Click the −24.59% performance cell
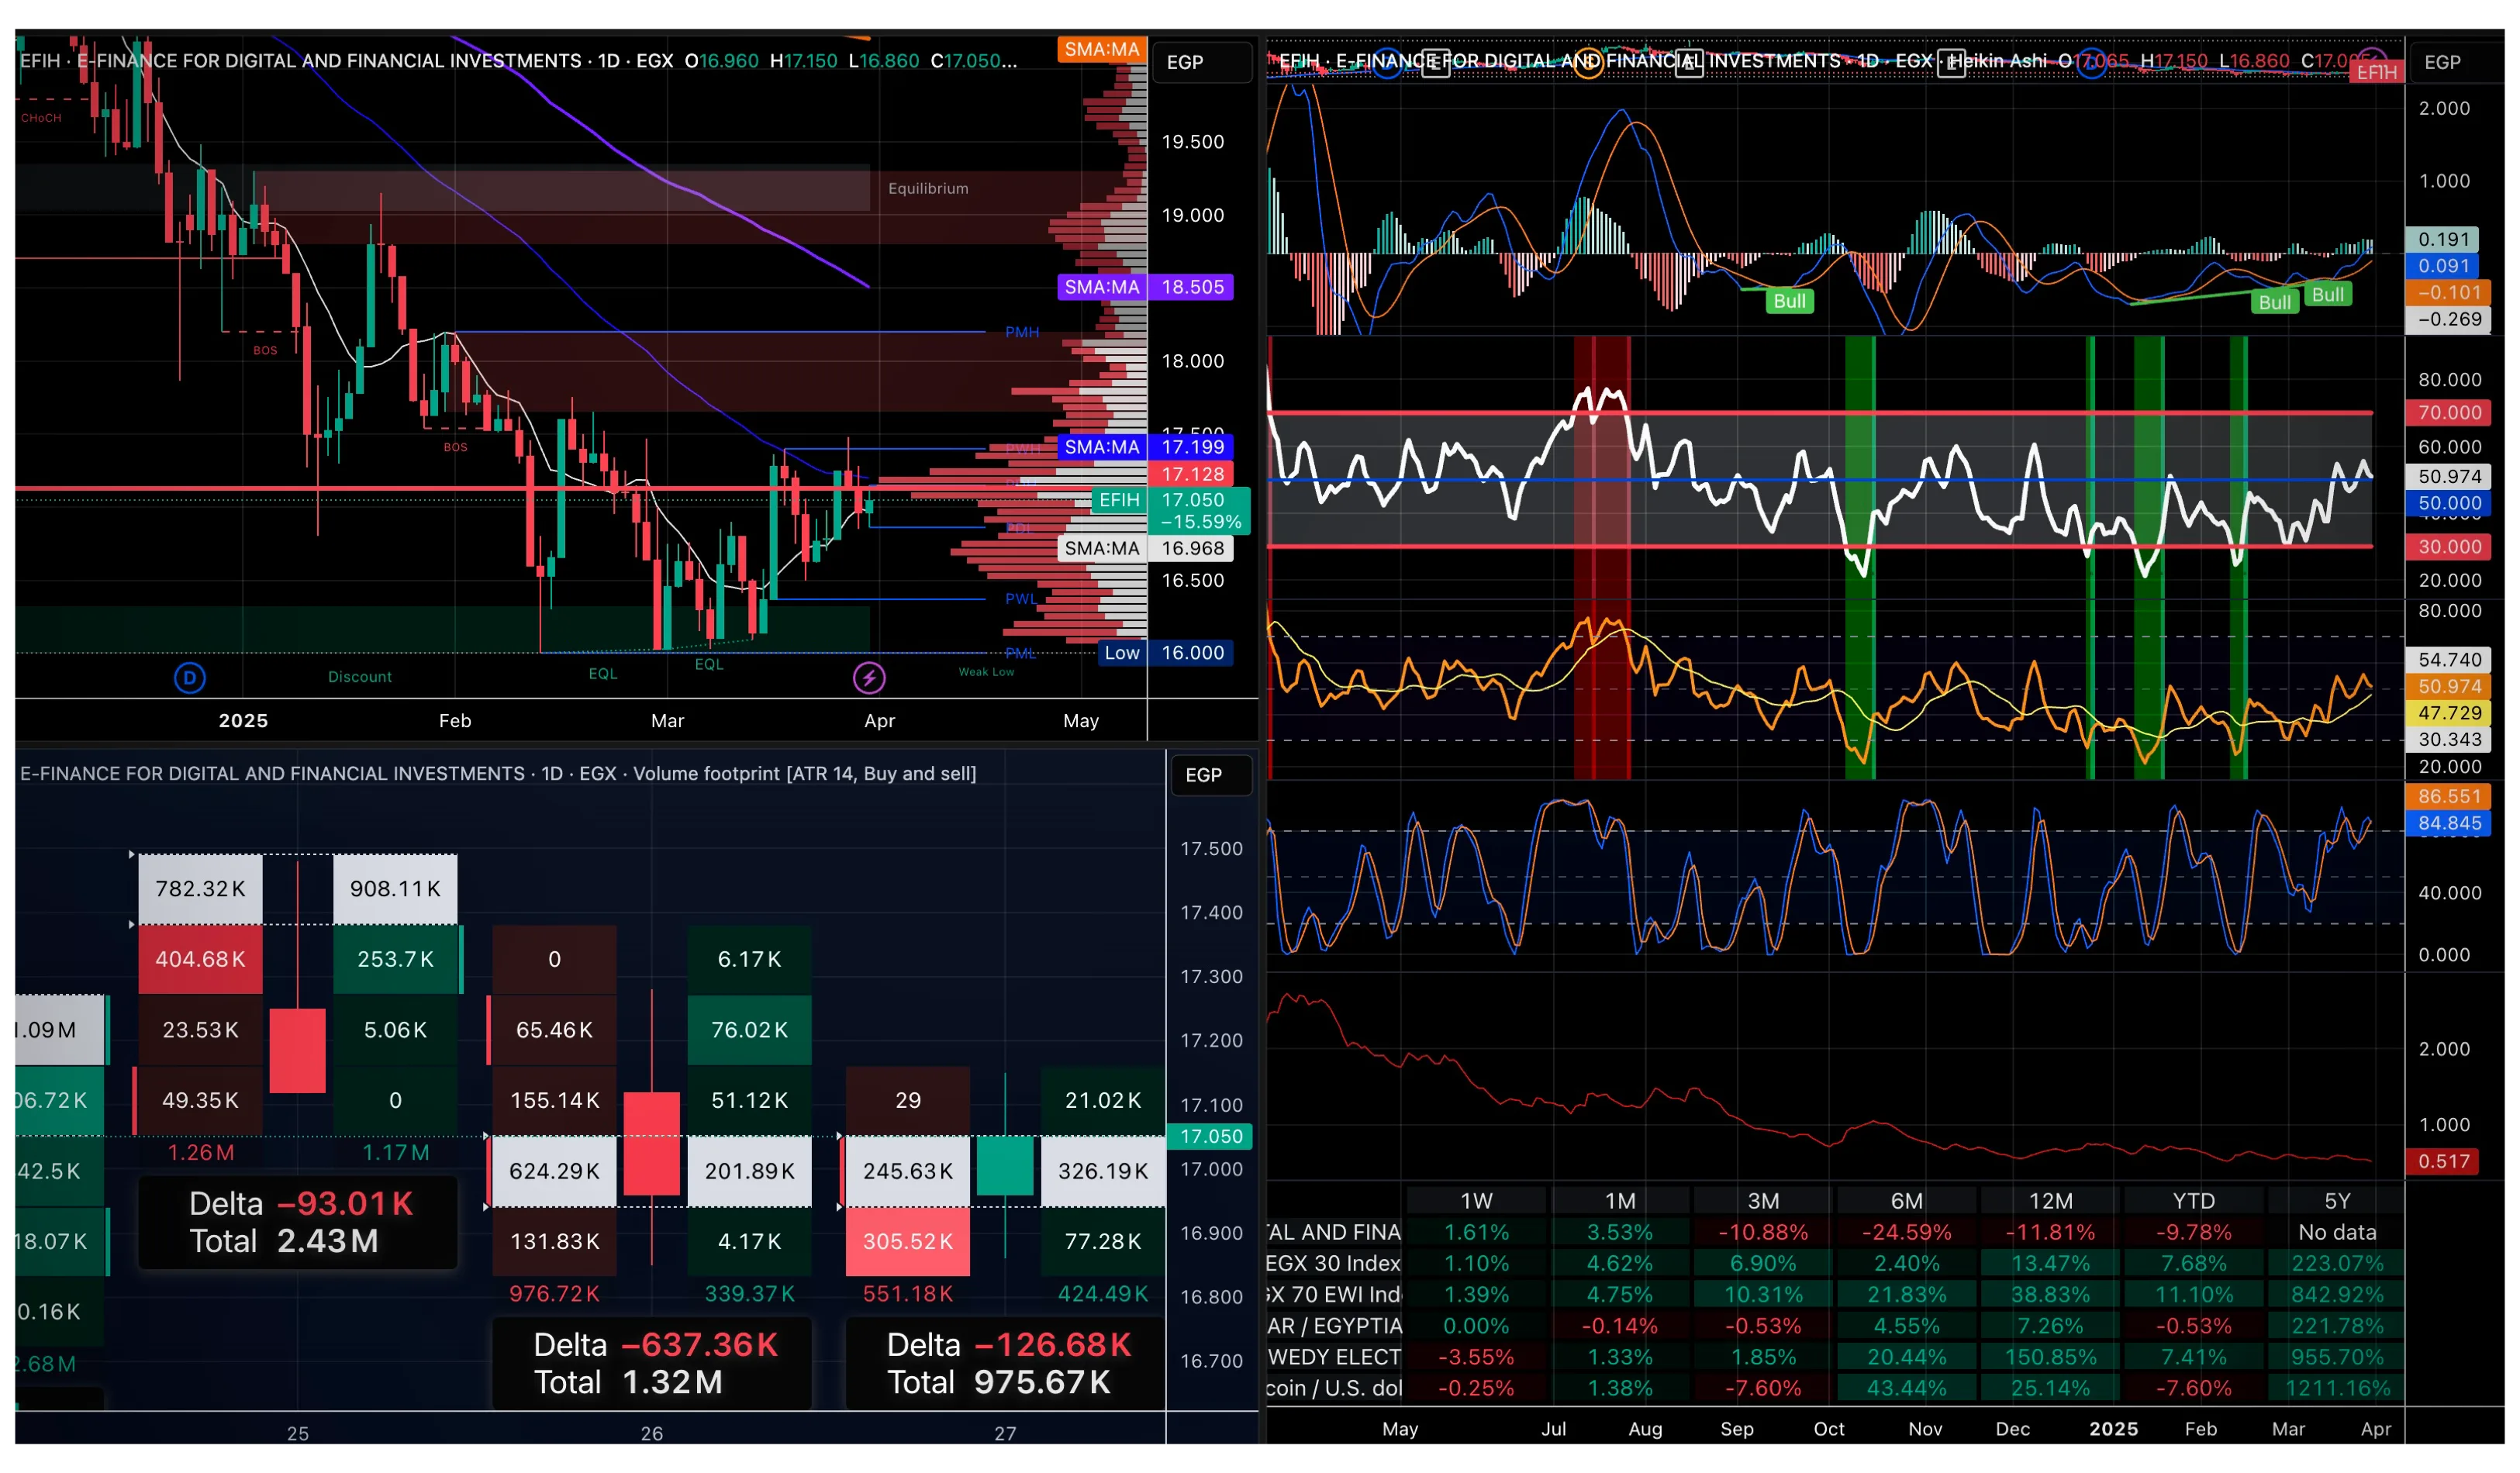This screenshot has width=2520, height=1473. pyautogui.click(x=1907, y=1233)
